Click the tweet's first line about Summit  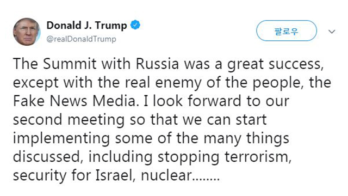point(168,64)
